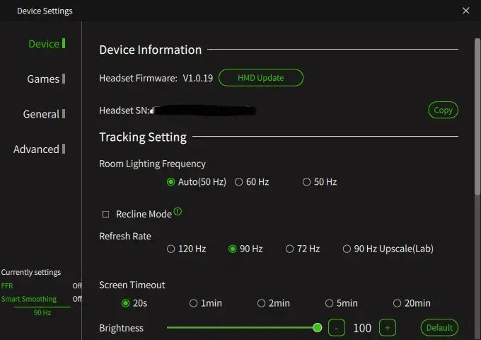Enable the Recline Mode checkbox
The height and width of the screenshot is (340, 481).
pyautogui.click(x=106, y=214)
